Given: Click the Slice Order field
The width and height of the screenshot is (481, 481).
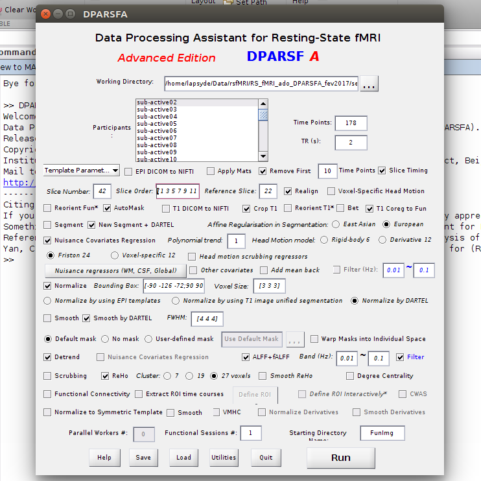Looking at the screenshot, I should pos(178,191).
